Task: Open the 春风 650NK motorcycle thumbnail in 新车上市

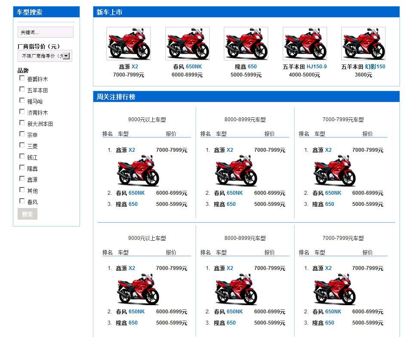Action: [187, 43]
